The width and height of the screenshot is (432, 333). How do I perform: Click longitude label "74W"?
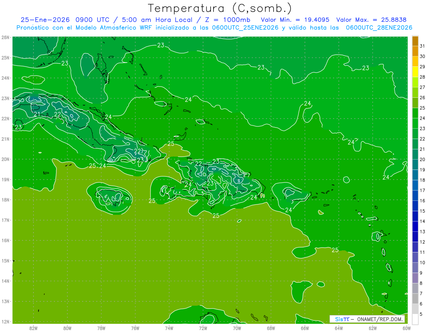(169, 328)
